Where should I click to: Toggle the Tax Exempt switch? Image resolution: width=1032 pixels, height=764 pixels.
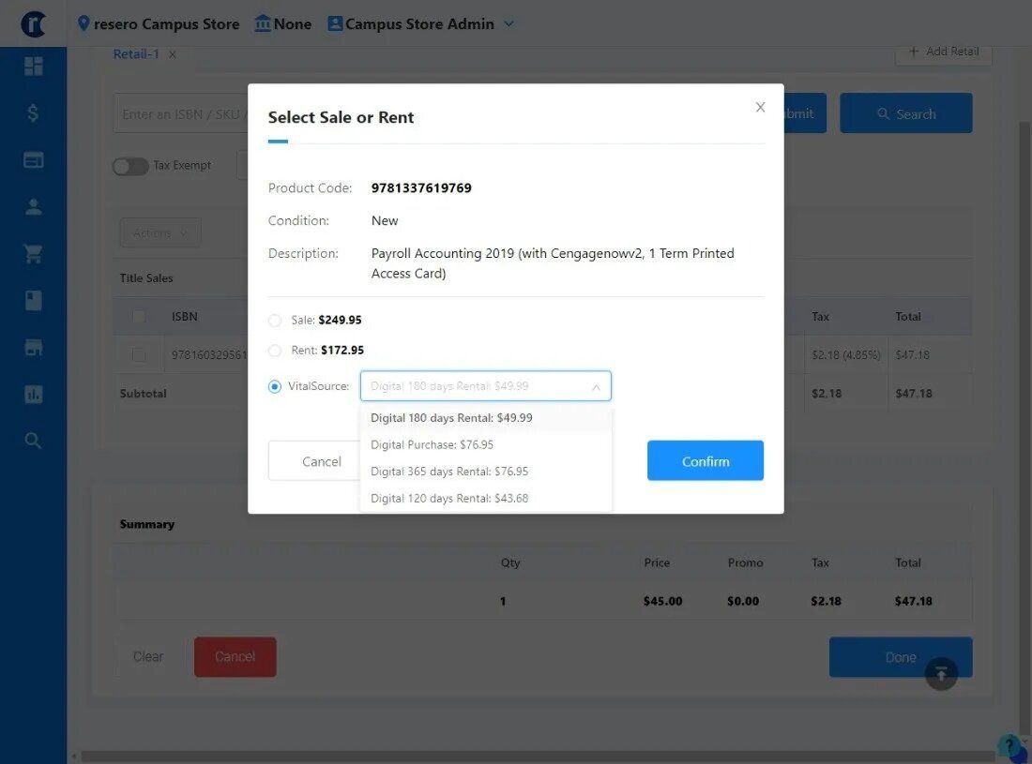(130, 165)
